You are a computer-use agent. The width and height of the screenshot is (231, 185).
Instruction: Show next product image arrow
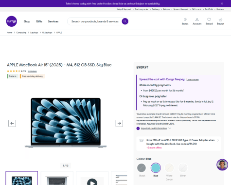tap(119, 123)
